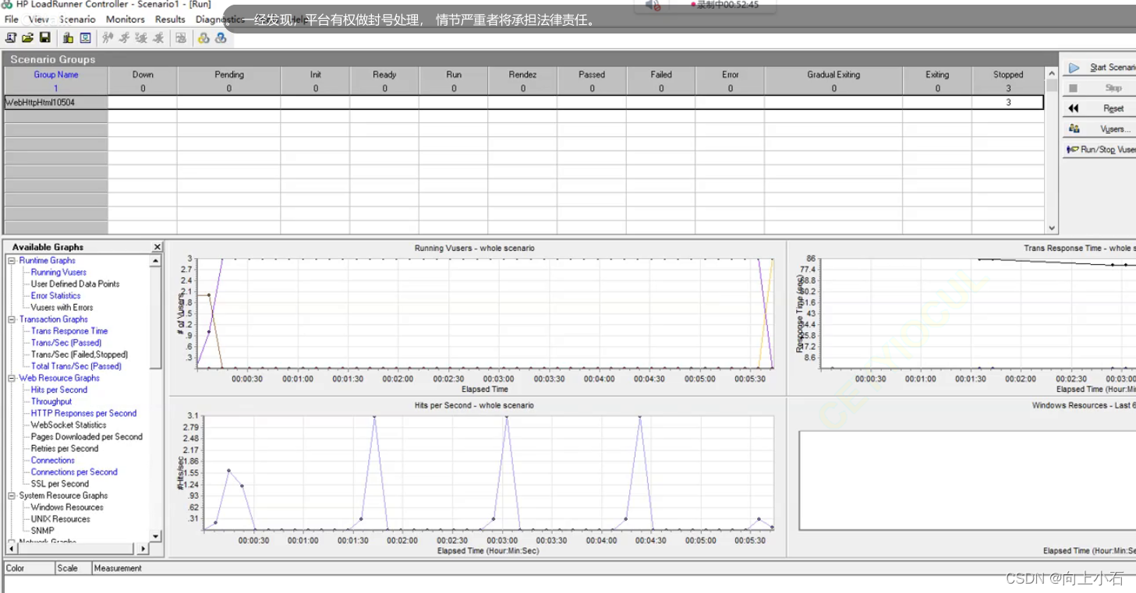Select Hits per Second tree item
Screen dimensions: 1136x593
point(59,390)
